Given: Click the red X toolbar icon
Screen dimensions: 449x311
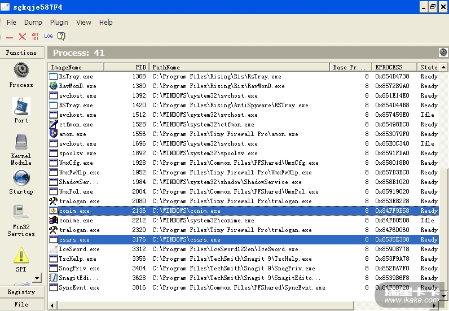Looking at the screenshot, I should (23, 36).
